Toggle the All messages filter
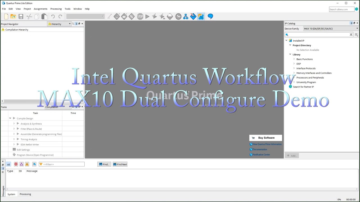The width and height of the screenshot is (360, 202). [x=8, y=164]
